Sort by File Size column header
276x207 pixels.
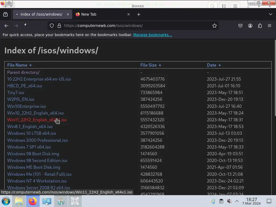coord(151,65)
